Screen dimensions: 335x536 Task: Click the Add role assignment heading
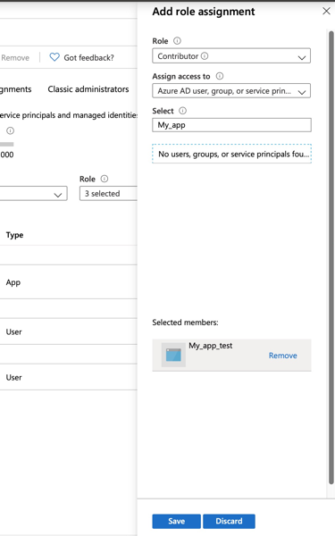coord(204,12)
